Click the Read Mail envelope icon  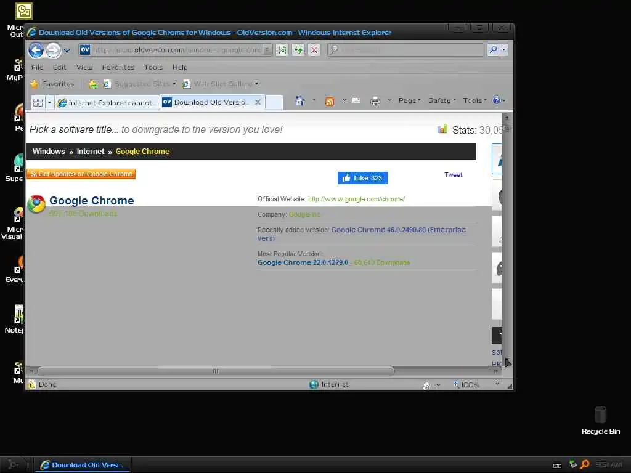point(356,100)
